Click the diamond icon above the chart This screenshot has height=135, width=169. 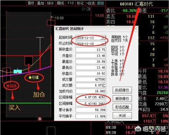click(83, 9)
